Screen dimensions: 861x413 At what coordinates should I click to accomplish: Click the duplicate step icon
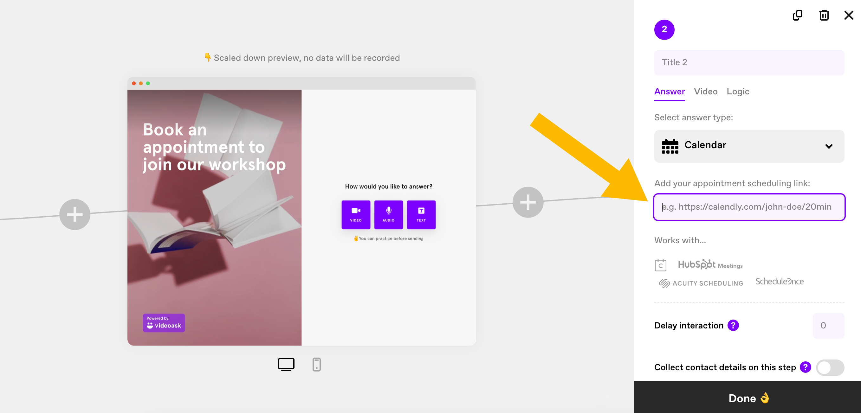pos(797,14)
